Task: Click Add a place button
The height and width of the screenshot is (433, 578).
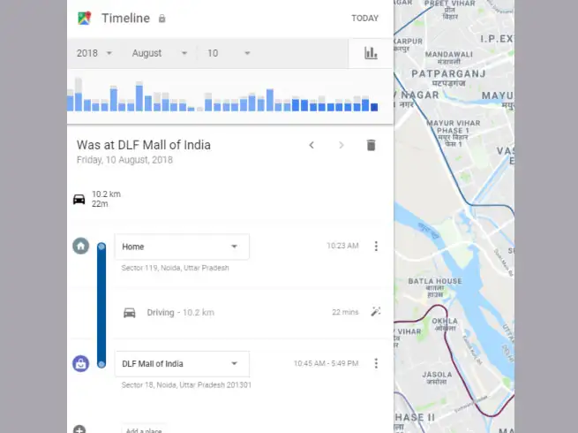Action: tap(143, 430)
